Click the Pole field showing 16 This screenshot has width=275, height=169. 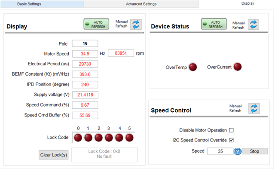click(85, 43)
